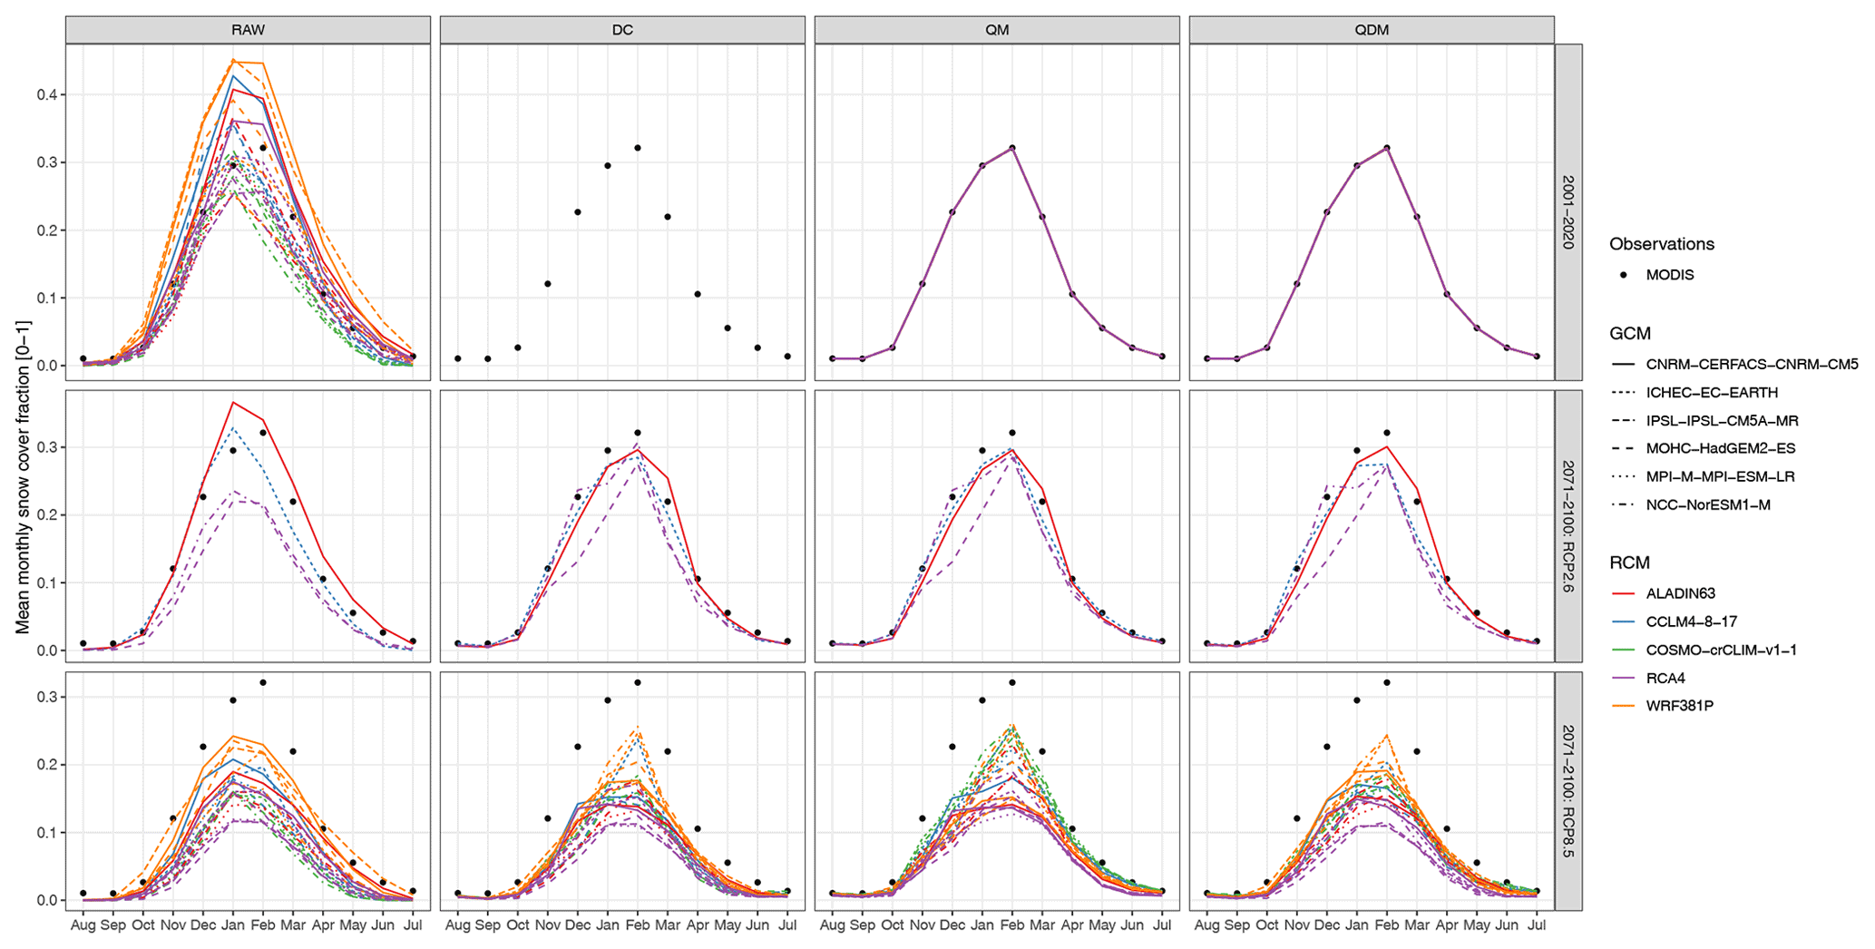Click the Observations legend title
Screen dimensions: 1875x949
coord(1661,244)
